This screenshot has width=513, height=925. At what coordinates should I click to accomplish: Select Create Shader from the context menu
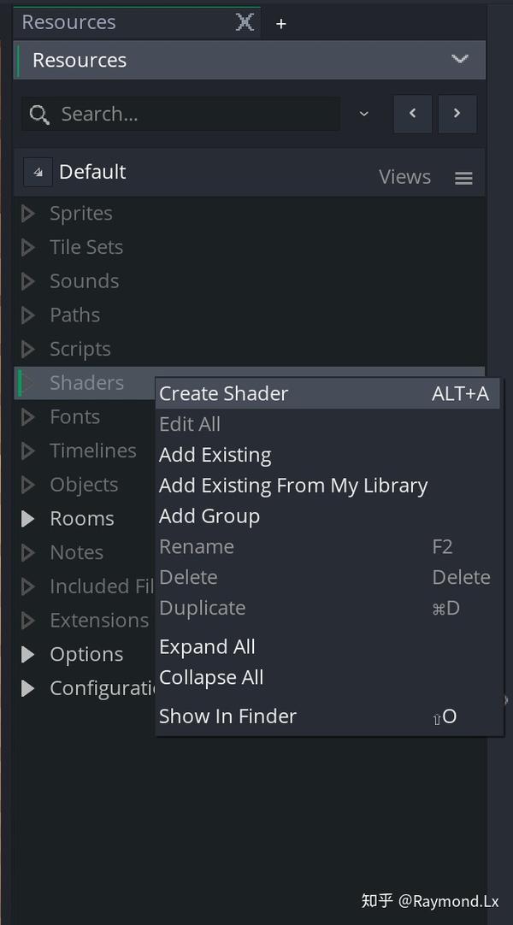[224, 393]
